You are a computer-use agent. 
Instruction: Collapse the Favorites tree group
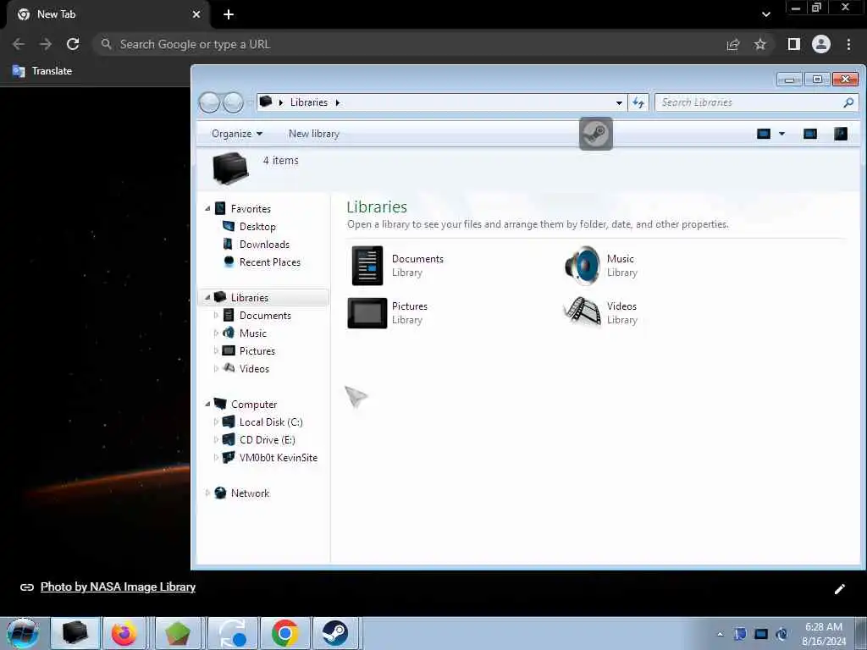[x=207, y=209]
